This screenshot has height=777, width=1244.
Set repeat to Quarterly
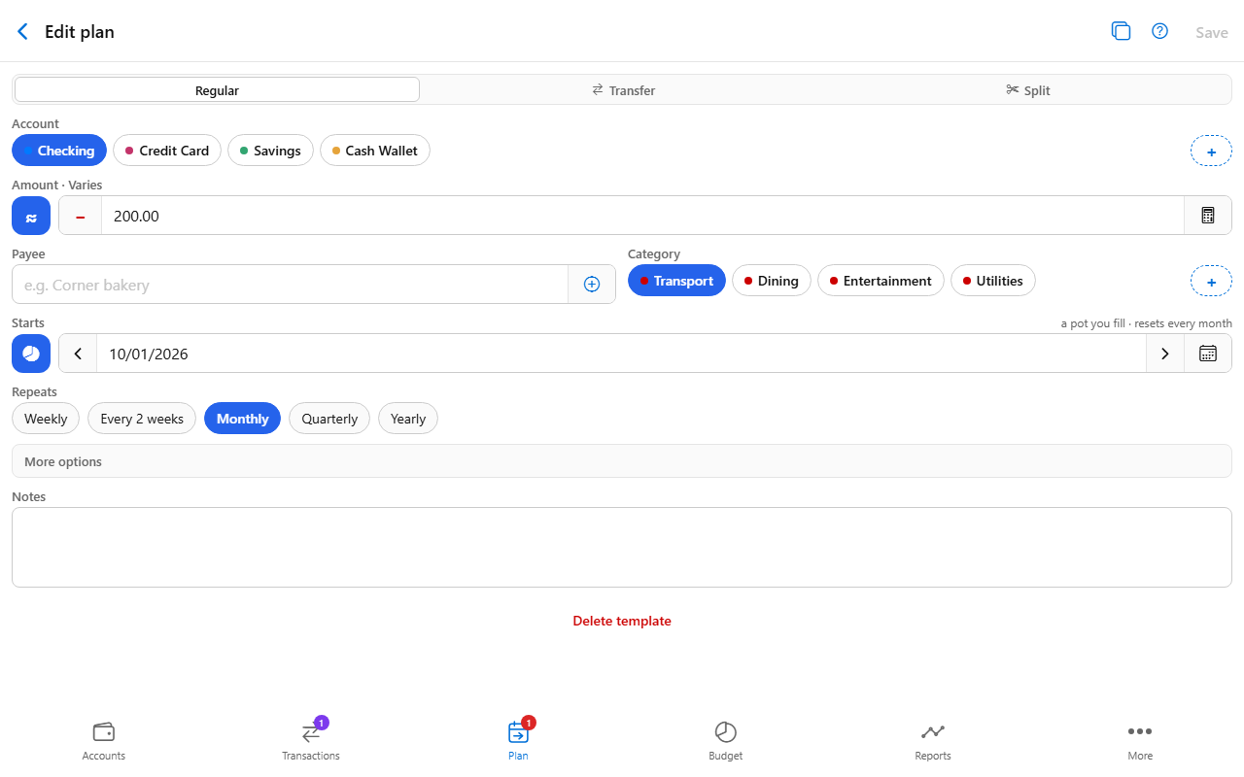(329, 419)
